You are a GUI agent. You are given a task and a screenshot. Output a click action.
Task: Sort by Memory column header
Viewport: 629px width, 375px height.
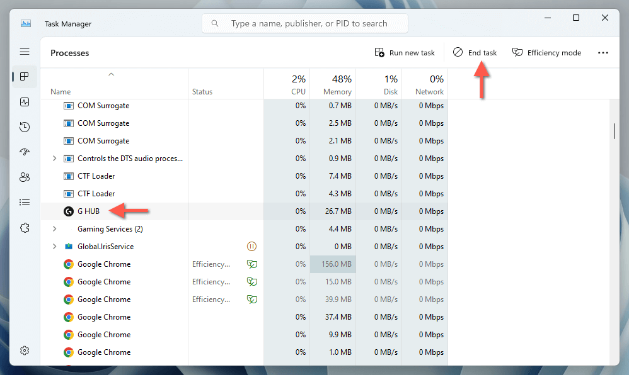coord(333,84)
